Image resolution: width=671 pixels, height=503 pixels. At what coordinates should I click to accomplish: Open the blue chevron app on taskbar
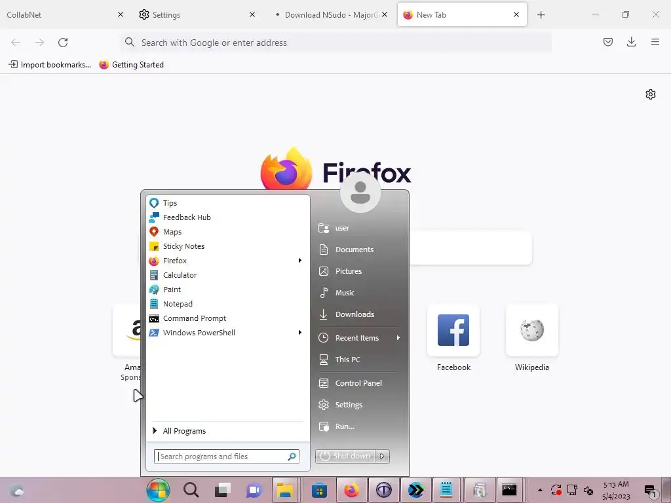[415, 490]
